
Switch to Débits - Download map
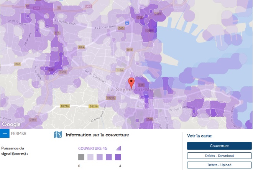219,156
